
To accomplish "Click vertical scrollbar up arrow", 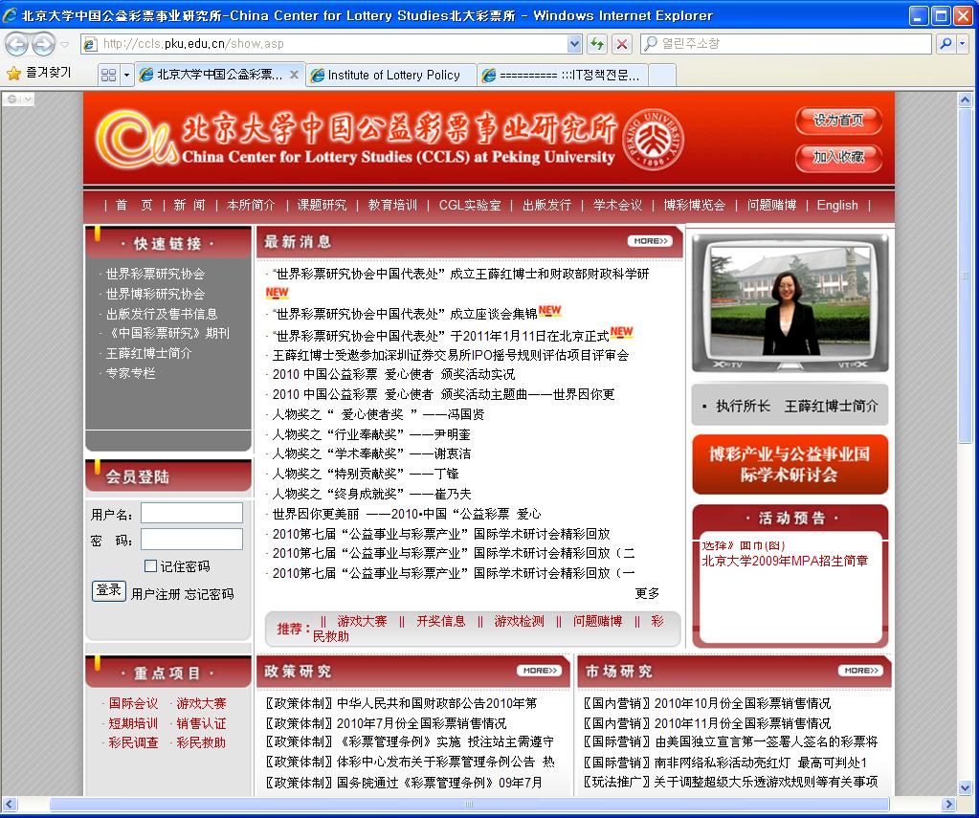I will [x=965, y=99].
